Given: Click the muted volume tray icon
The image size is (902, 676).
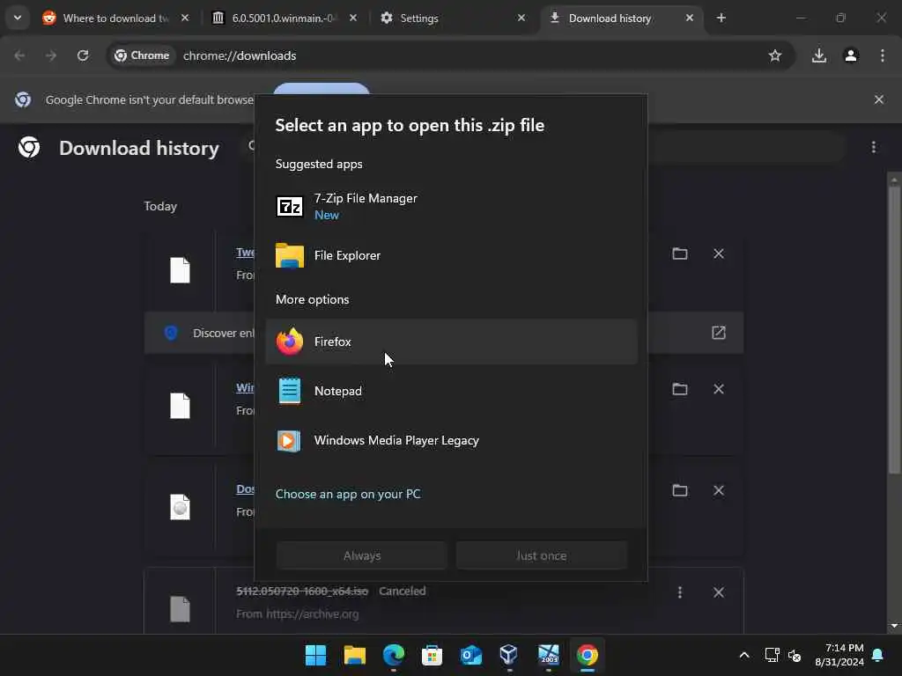Looking at the screenshot, I should (x=795, y=655).
